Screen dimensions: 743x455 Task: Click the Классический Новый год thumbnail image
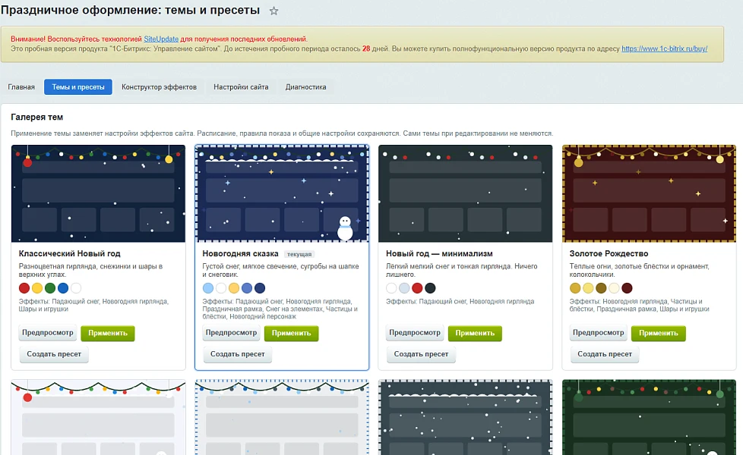(x=99, y=193)
